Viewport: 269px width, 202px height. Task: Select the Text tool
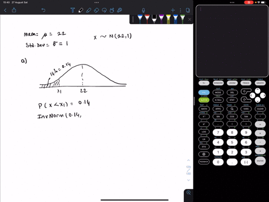[73, 10]
